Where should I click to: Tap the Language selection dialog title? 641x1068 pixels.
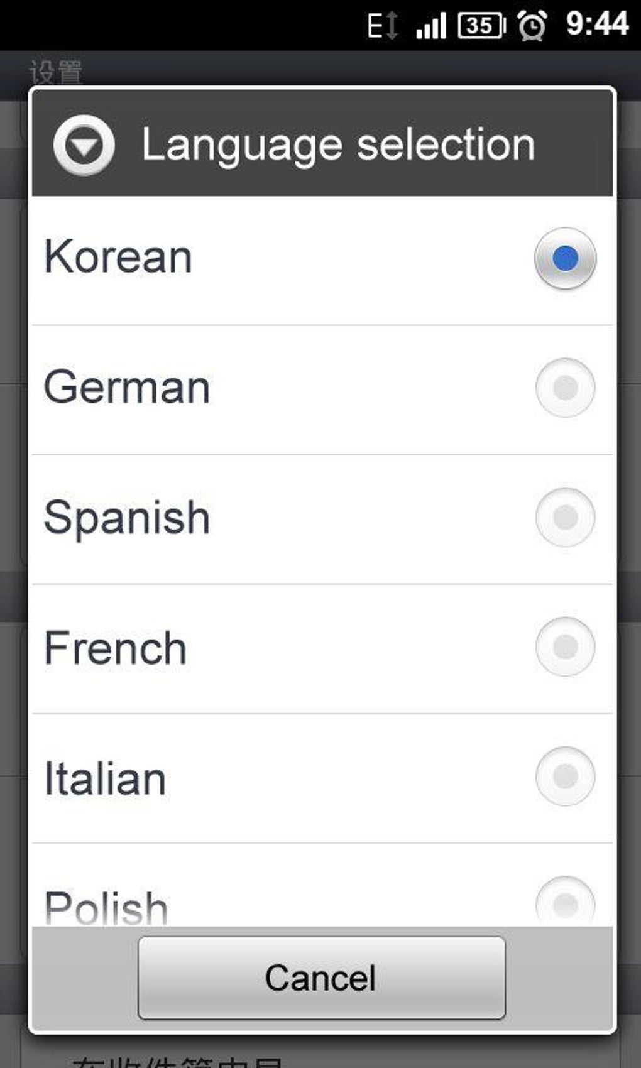pos(338,145)
